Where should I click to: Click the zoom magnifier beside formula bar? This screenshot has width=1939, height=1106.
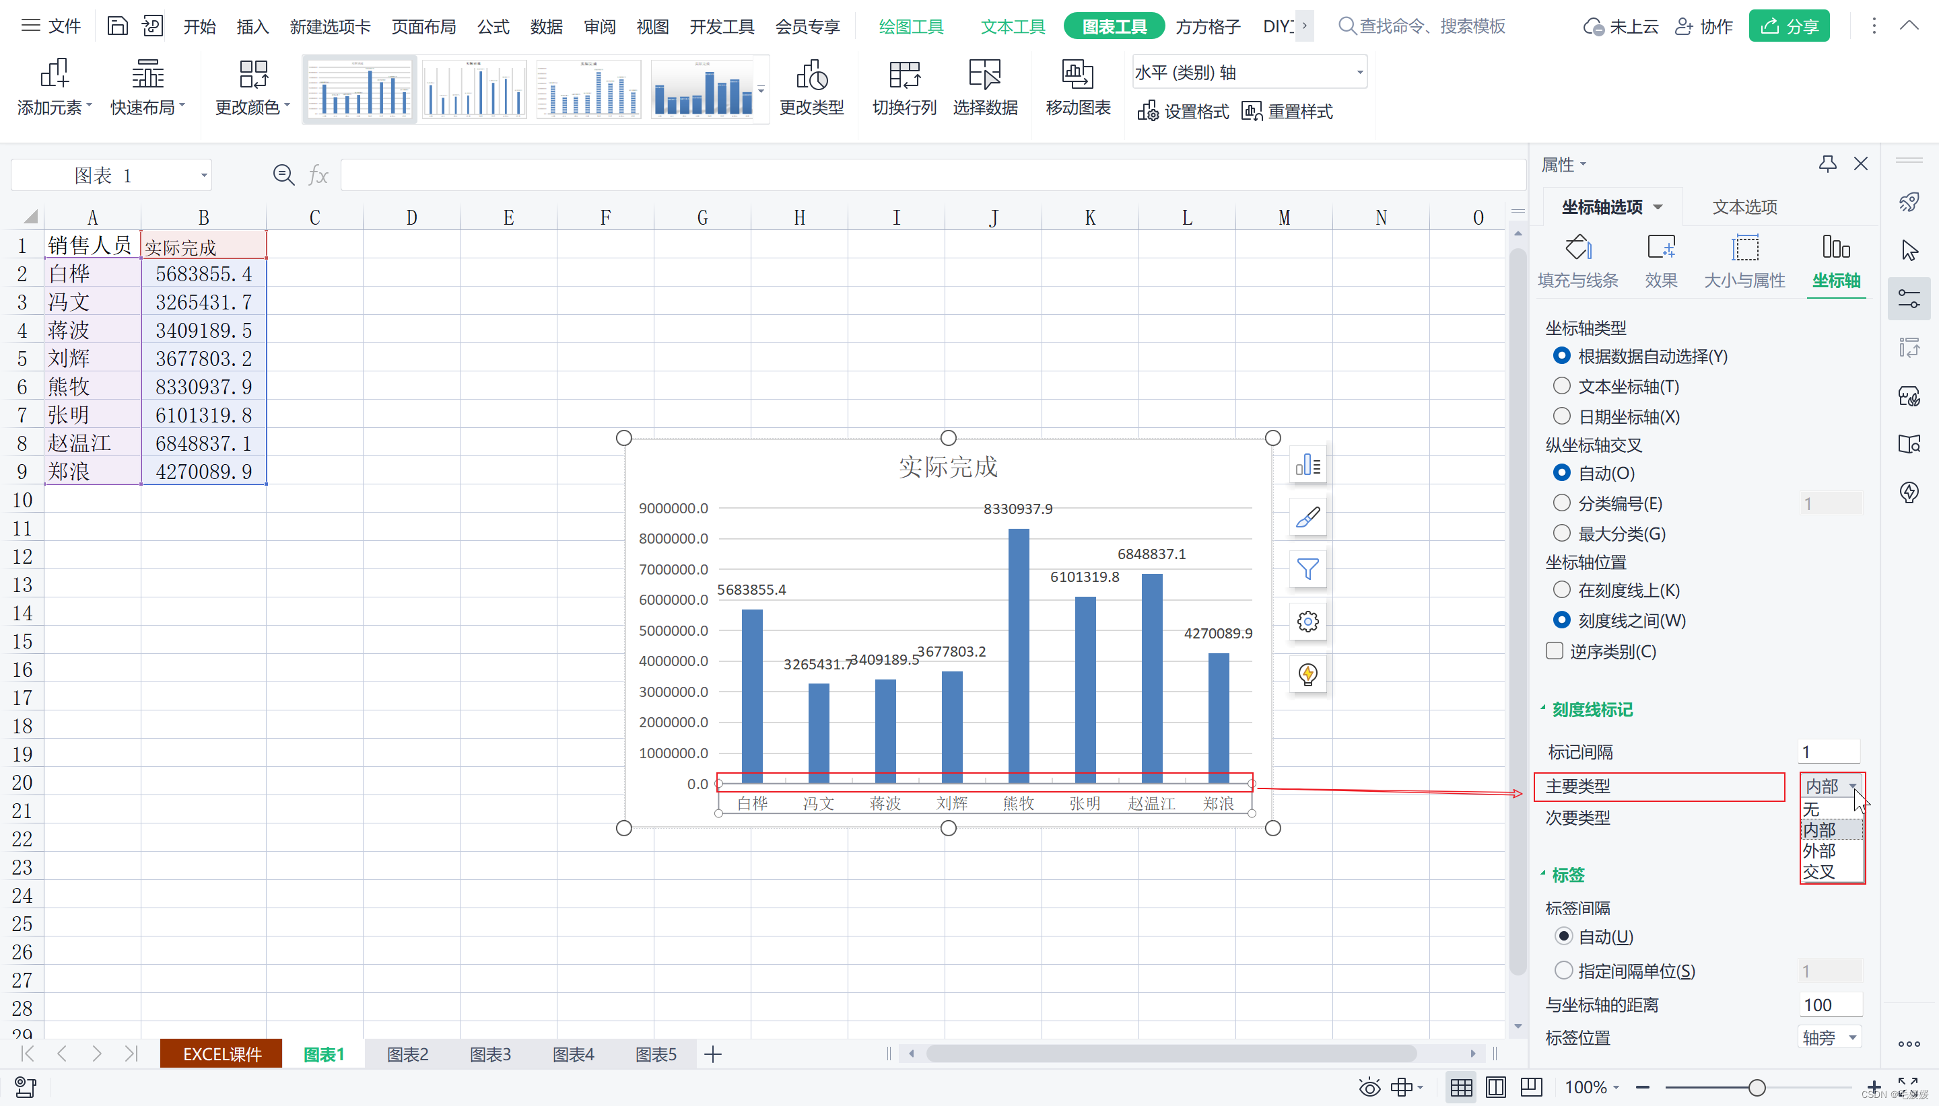tap(283, 176)
